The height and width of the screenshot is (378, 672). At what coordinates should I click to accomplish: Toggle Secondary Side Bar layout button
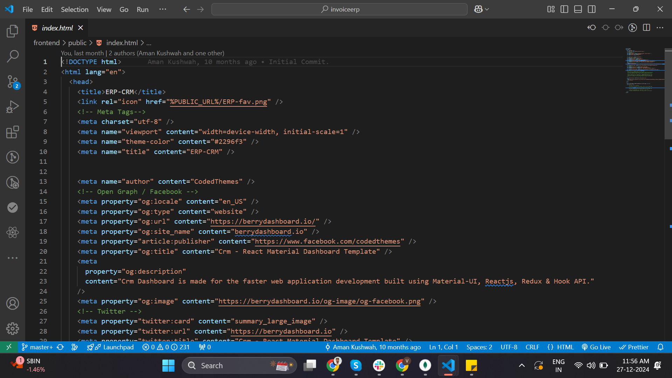pos(591,9)
